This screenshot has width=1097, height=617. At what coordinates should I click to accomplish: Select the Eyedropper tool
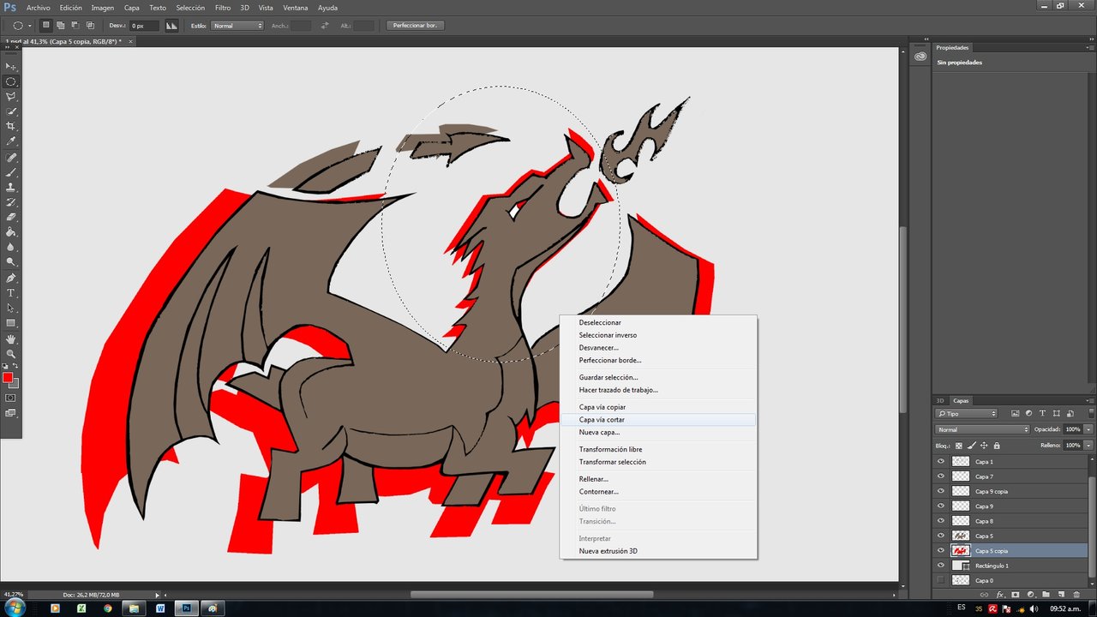coord(11,141)
